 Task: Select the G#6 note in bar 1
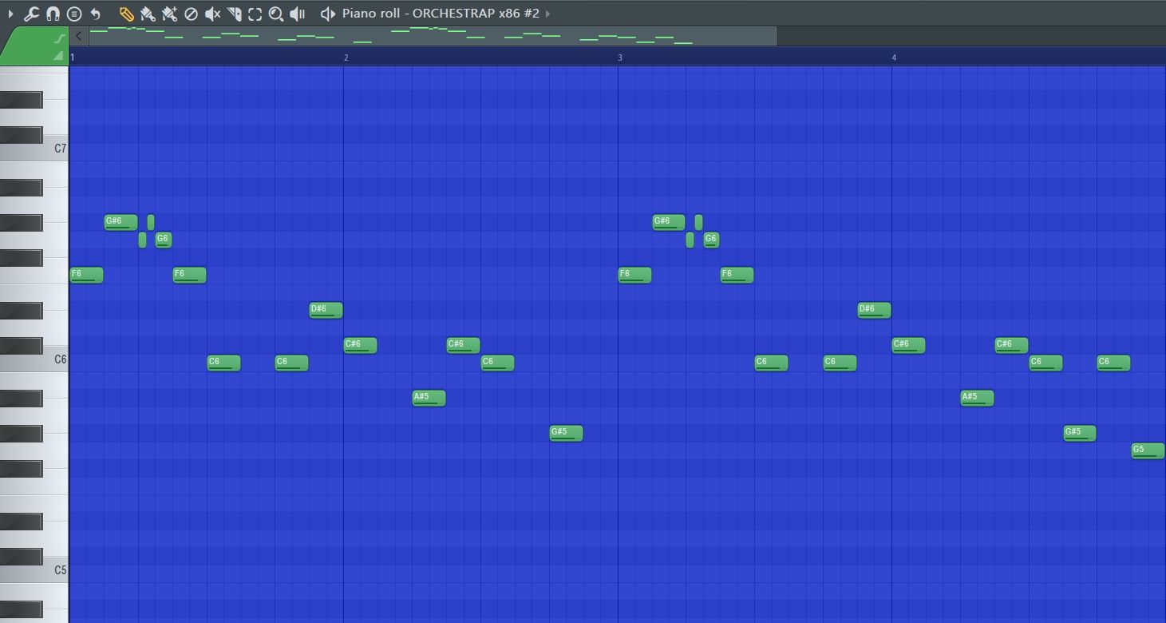tap(121, 222)
